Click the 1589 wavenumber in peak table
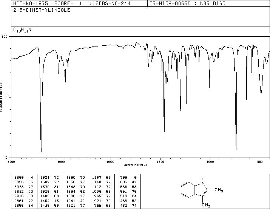 point(45,182)
